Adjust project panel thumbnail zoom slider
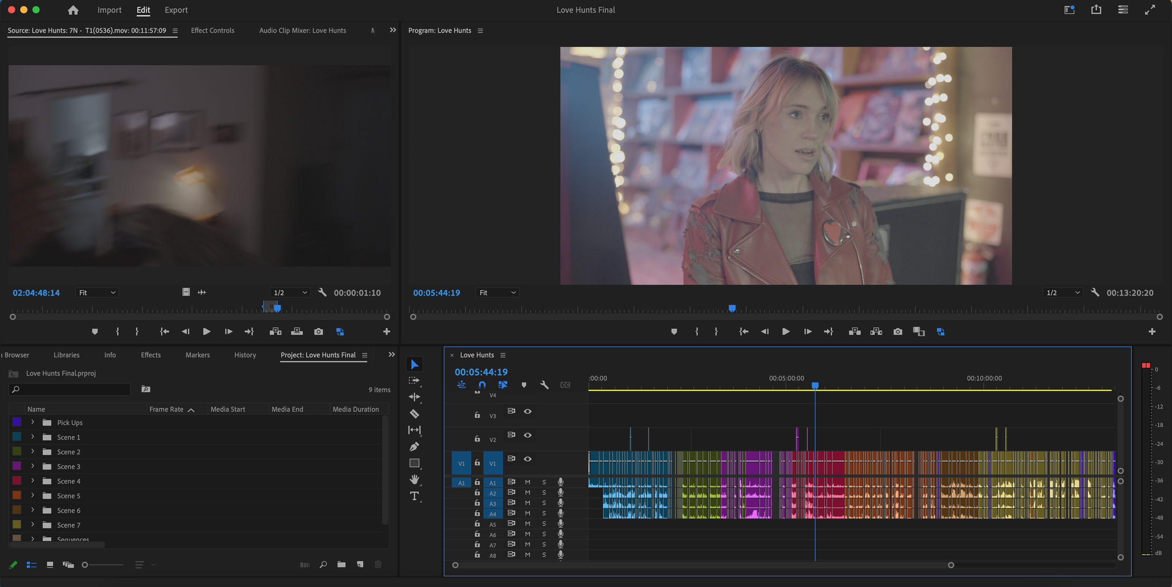Viewport: 1172px width, 587px height. pyautogui.click(x=85, y=565)
